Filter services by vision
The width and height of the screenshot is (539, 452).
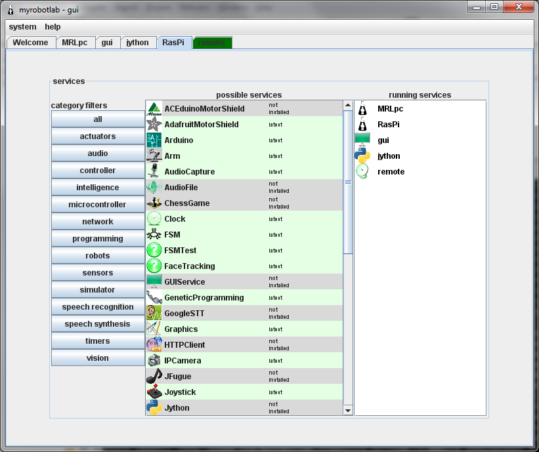tap(98, 358)
